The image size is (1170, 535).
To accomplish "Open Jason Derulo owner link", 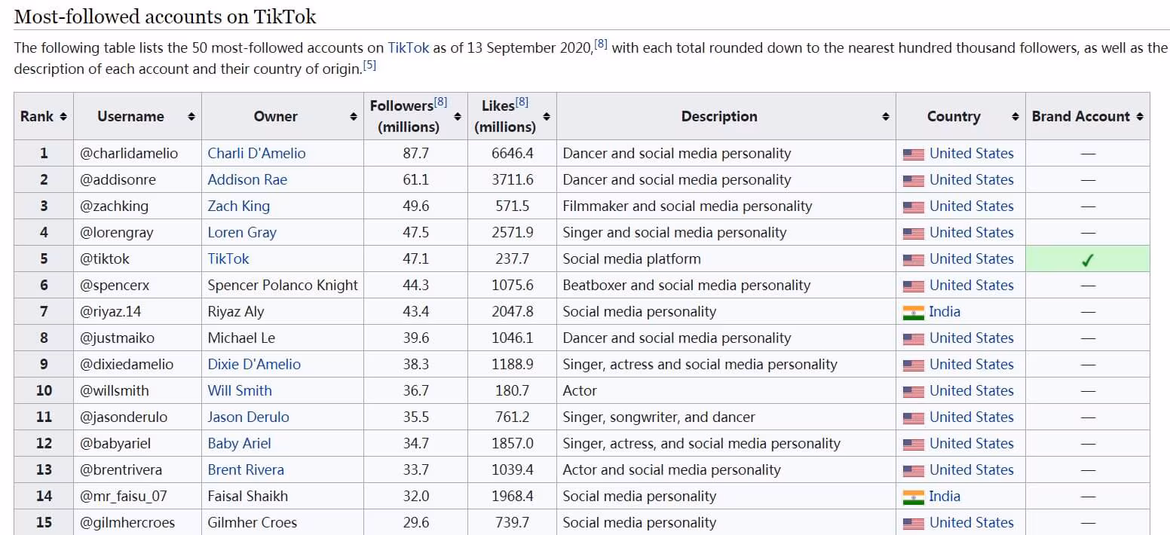I will coord(248,417).
